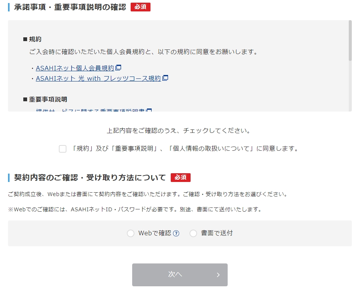
Task: Click the chevron arrow on 次へ button
Action: (218, 275)
